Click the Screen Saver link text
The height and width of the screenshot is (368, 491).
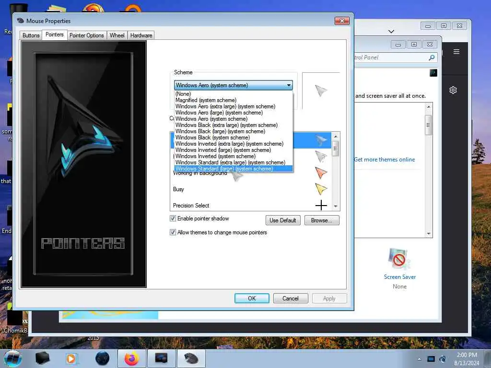pyautogui.click(x=400, y=277)
